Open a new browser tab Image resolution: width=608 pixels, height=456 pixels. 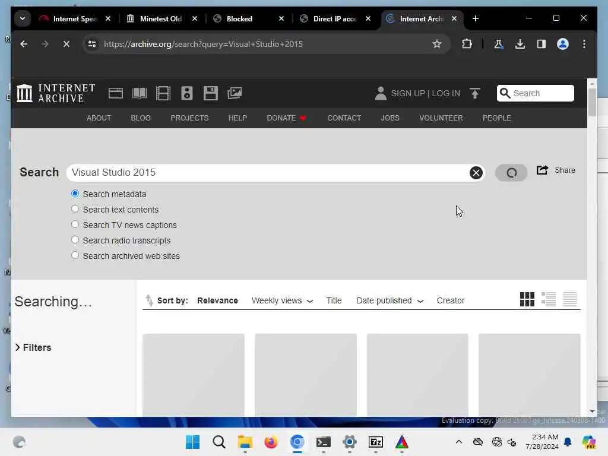(476, 18)
